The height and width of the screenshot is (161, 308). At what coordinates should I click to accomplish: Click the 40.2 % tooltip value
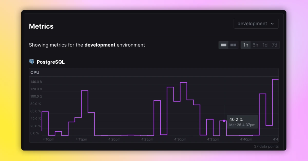236,119
